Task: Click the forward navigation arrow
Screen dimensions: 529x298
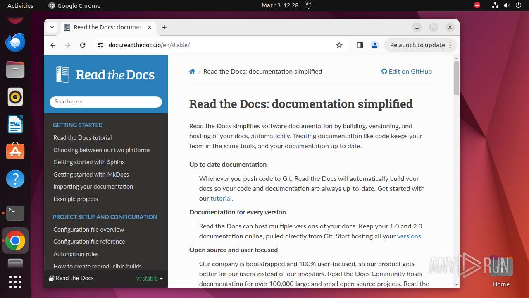Action: click(x=68, y=45)
